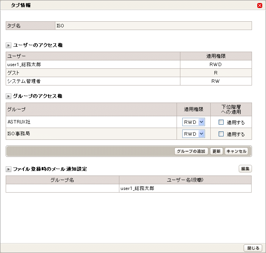This screenshot has height=253, width=266.
Task: Click the ASTRUX社 group name
Action: point(19,122)
